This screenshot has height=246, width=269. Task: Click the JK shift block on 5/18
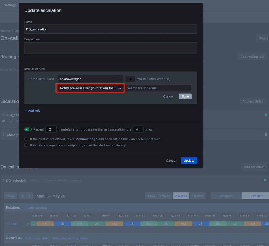pyautogui.click(x=97, y=224)
